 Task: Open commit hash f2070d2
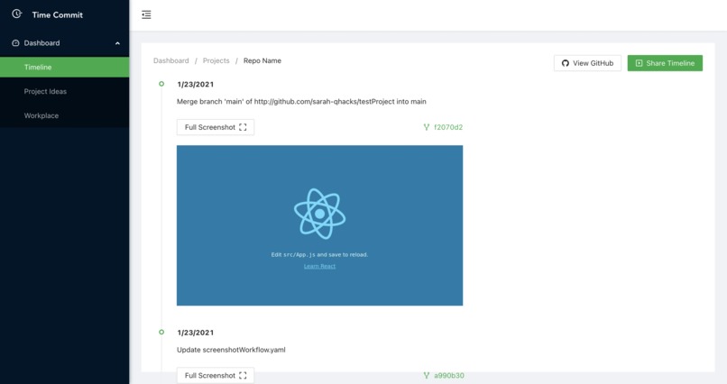tap(448, 127)
